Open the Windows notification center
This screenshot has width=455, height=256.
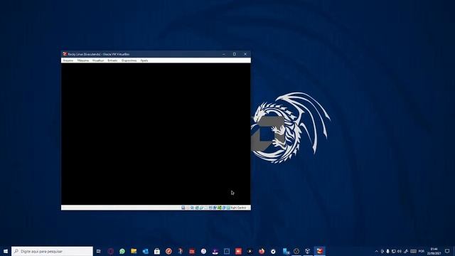point(447,251)
